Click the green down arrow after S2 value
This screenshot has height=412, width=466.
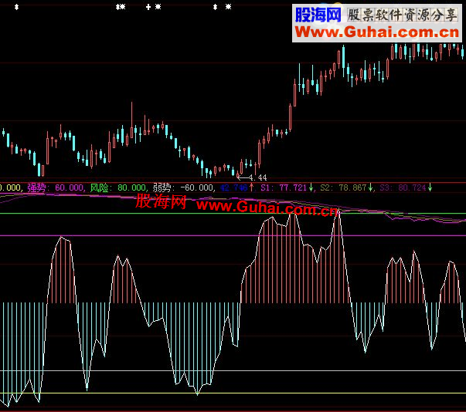[x=370, y=187]
